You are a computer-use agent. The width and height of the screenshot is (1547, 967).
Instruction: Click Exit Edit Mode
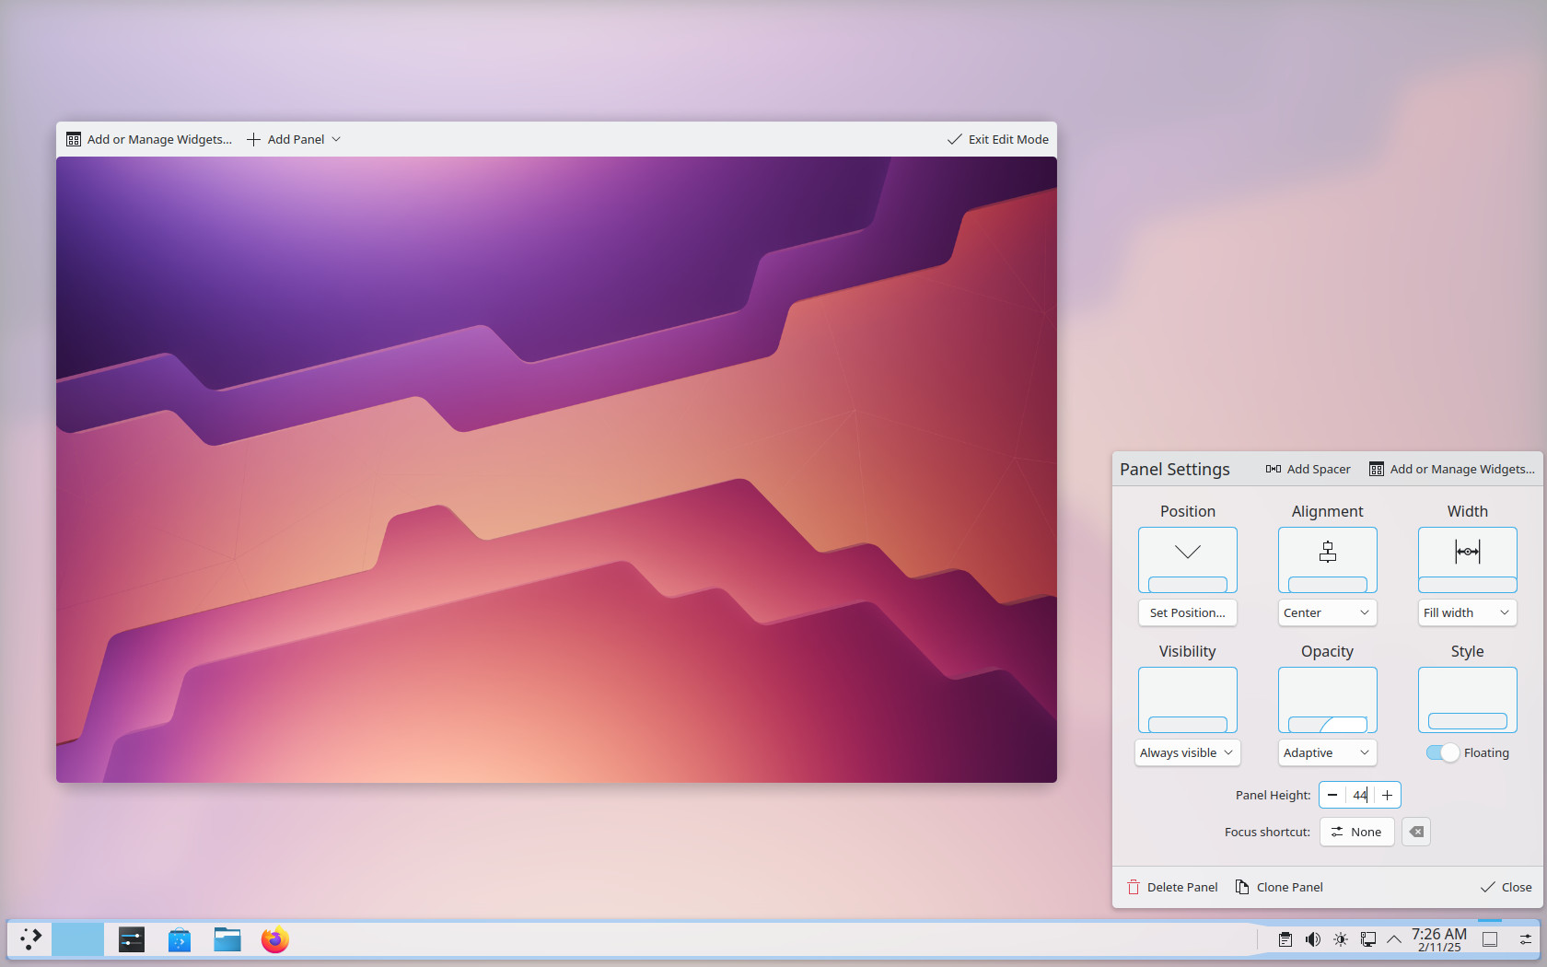click(998, 139)
